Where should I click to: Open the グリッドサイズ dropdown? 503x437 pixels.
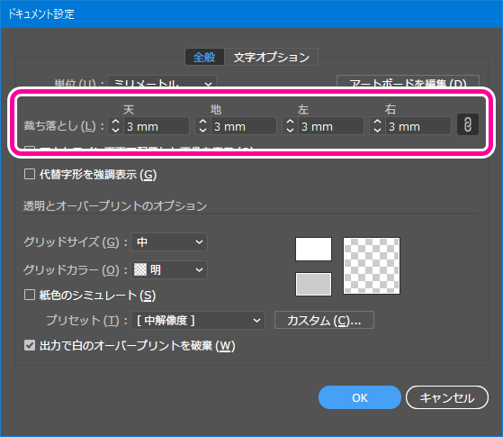pos(169,242)
